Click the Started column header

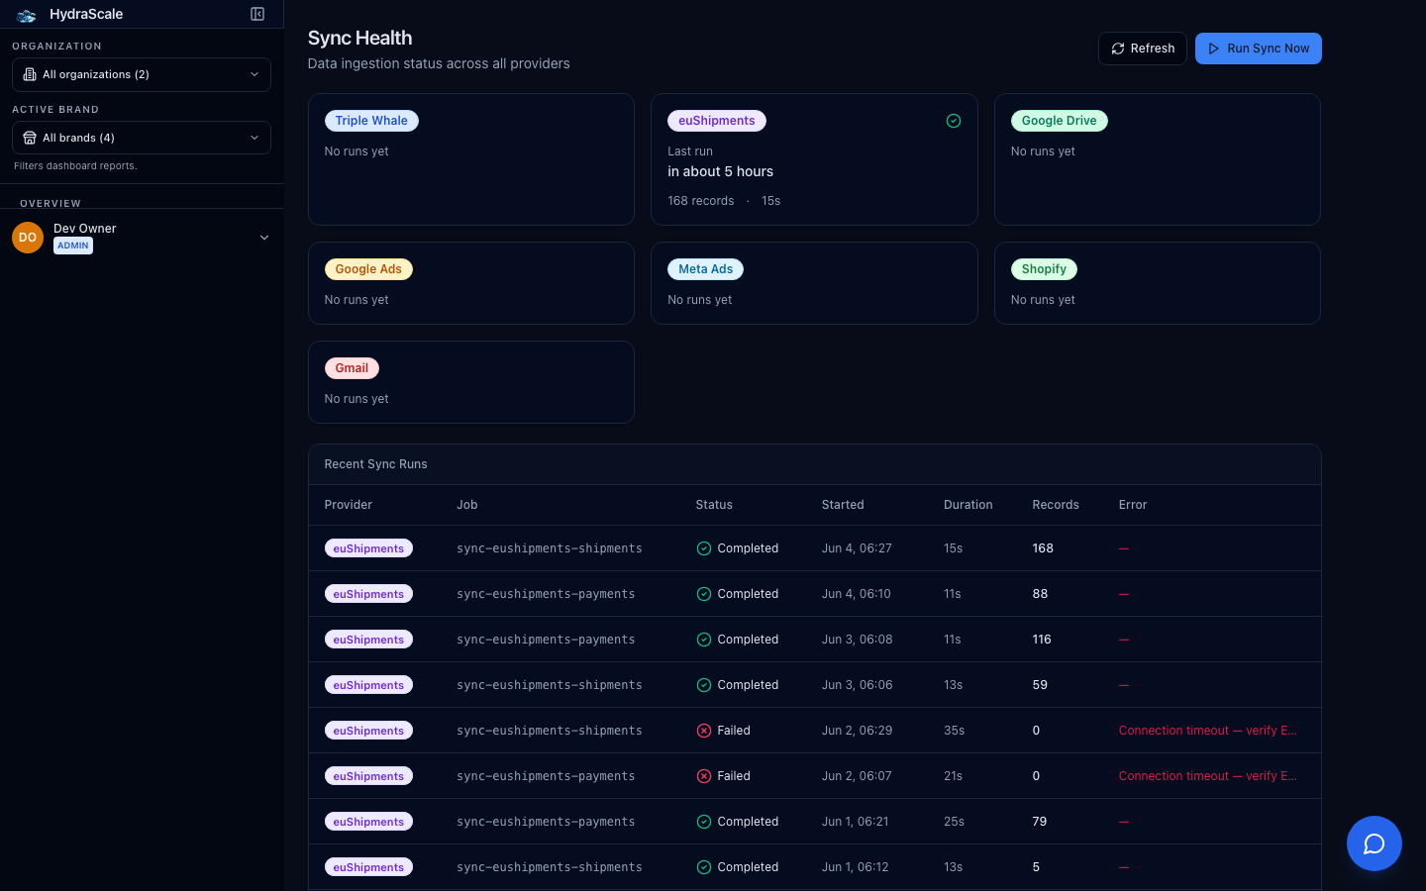tap(843, 505)
